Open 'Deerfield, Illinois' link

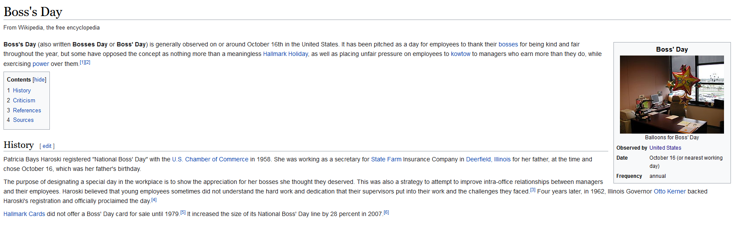pyautogui.click(x=488, y=159)
